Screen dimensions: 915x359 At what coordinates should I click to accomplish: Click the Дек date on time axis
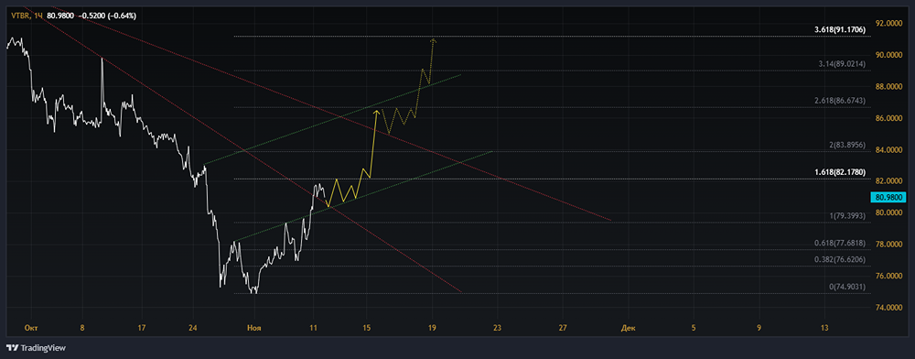pyautogui.click(x=629, y=328)
